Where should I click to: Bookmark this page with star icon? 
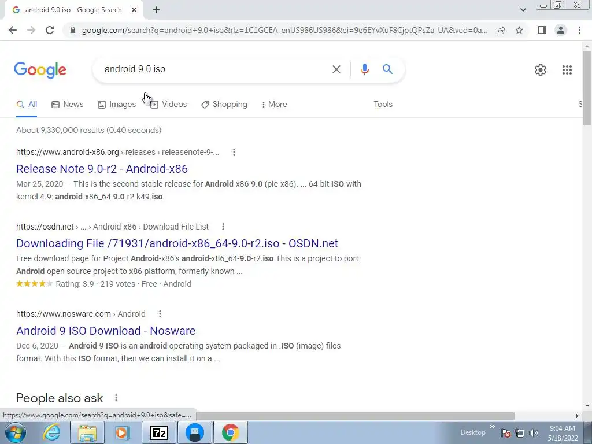[519, 30]
